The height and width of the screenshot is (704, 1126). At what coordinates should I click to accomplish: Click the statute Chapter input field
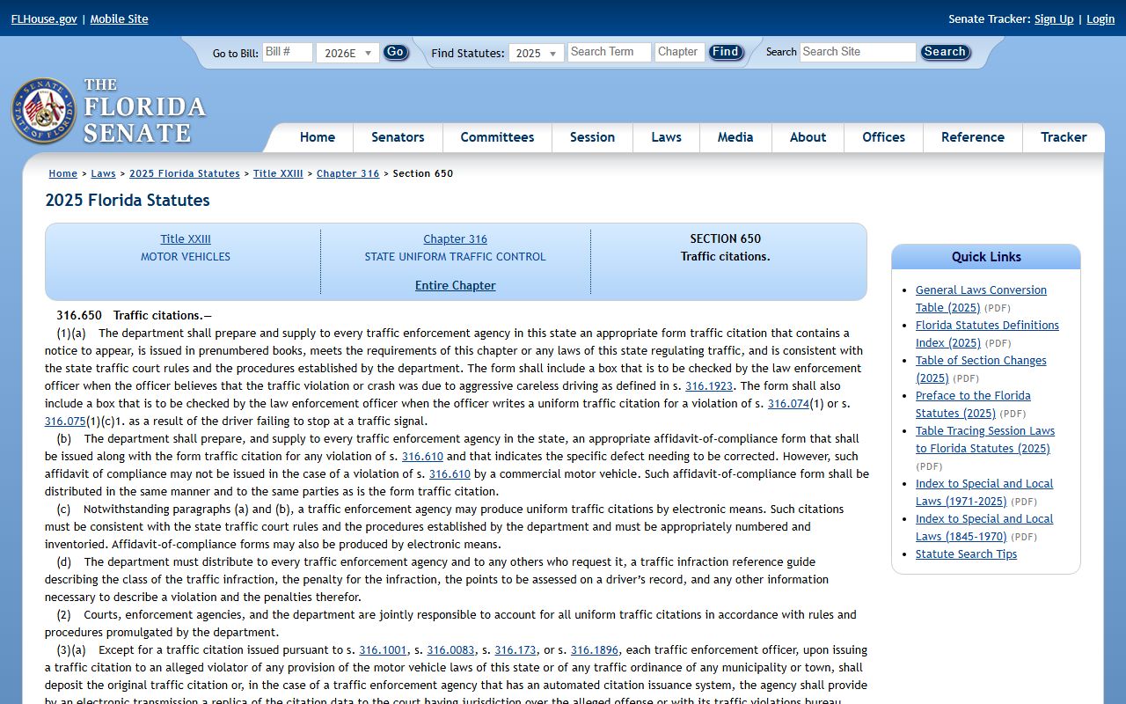click(680, 52)
